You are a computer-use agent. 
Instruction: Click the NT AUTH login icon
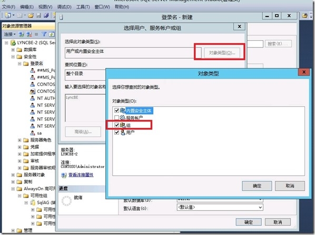click(x=33, y=98)
